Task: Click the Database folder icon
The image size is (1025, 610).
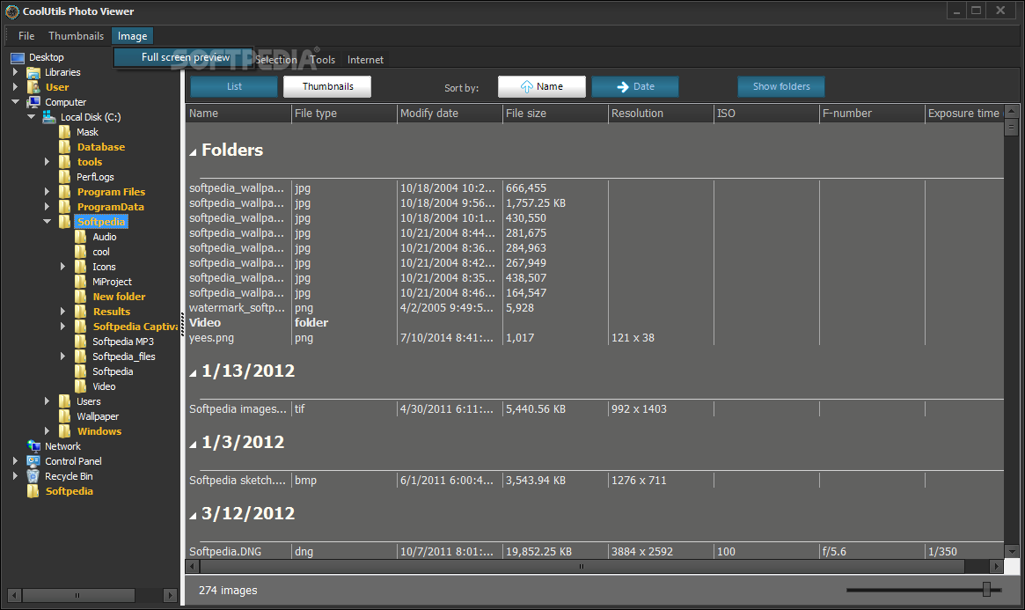Action: pyautogui.click(x=65, y=147)
